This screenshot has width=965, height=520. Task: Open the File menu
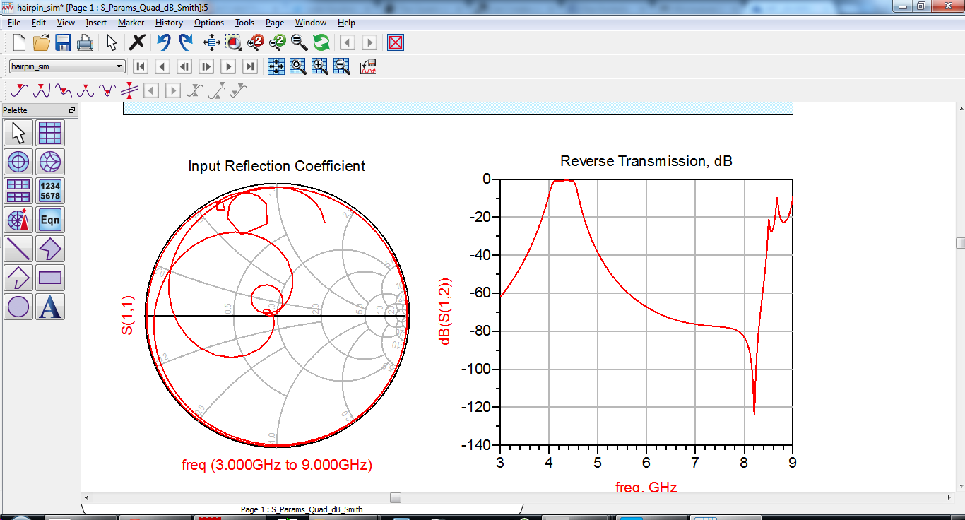point(14,23)
